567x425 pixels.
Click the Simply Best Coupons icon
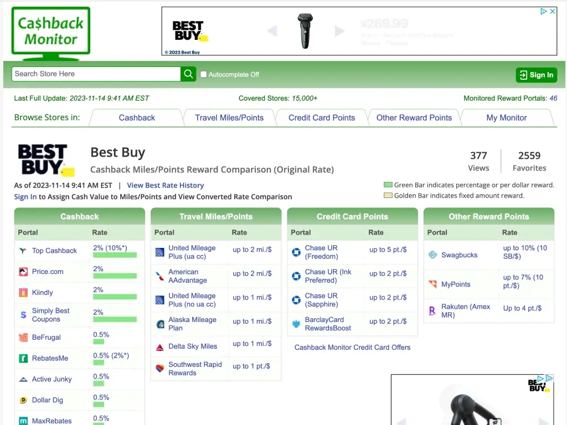(x=23, y=315)
